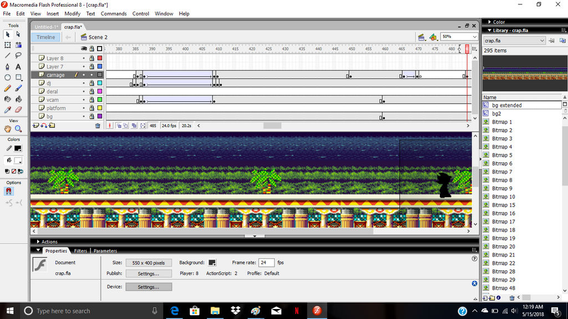Viewport: 568px width, 319px height.
Task: Select the Free Transform tool
Action: coord(8,45)
